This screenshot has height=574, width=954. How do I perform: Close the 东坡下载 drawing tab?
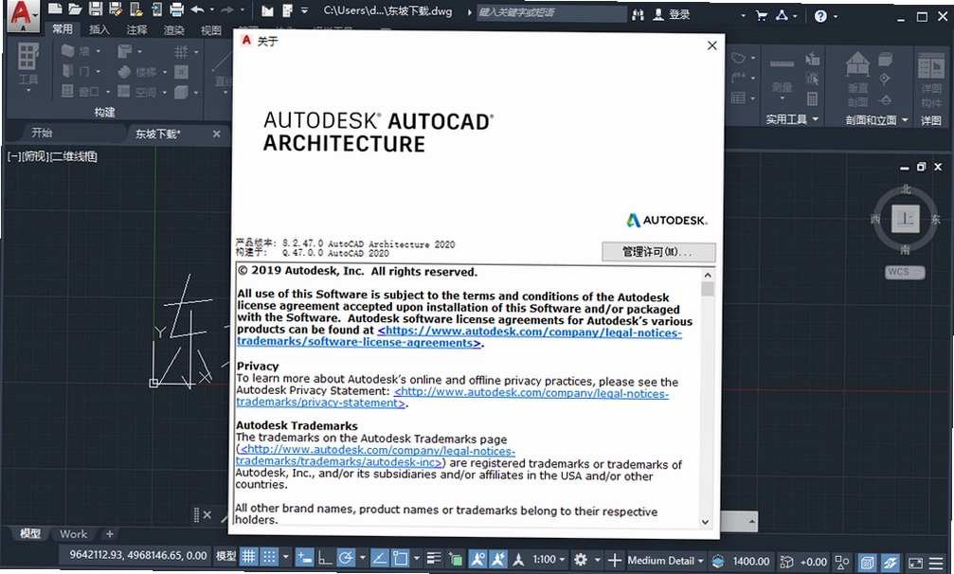click(x=217, y=134)
